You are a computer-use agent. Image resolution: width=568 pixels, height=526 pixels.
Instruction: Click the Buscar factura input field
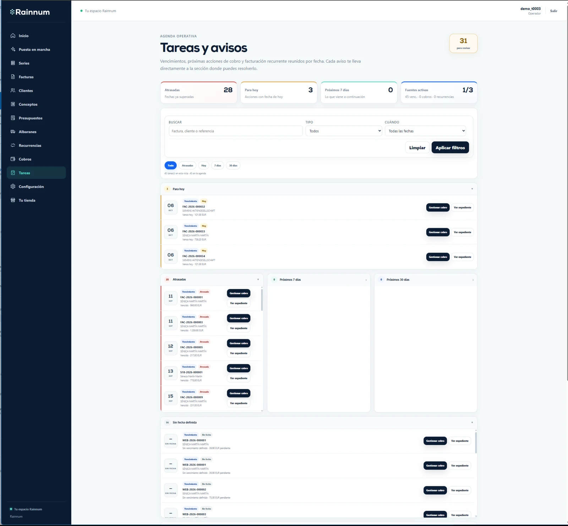pos(236,131)
